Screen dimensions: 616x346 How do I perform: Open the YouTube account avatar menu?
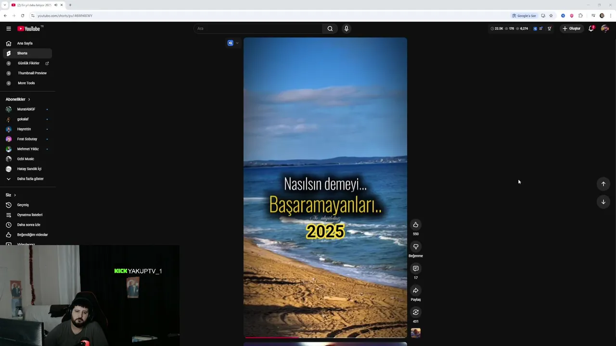(605, 28)
